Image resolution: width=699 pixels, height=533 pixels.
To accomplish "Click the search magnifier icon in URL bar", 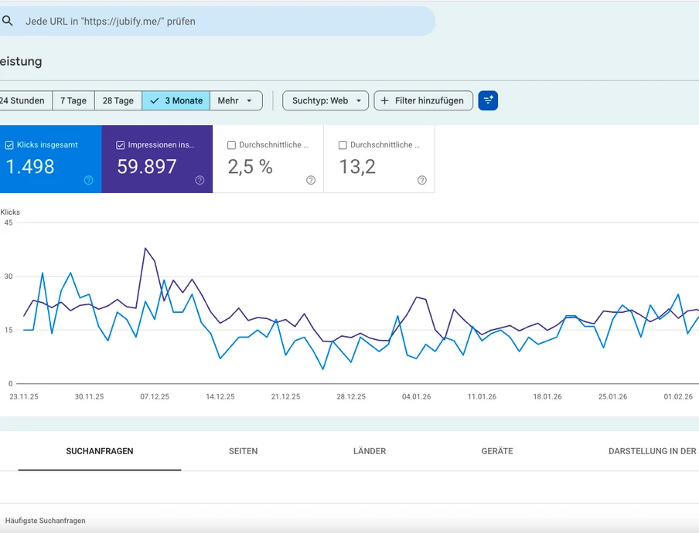I will (8, 21).
